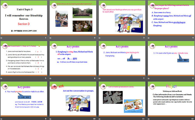
Task: Click the two students photo on slide 2
Action: point(82,26)
